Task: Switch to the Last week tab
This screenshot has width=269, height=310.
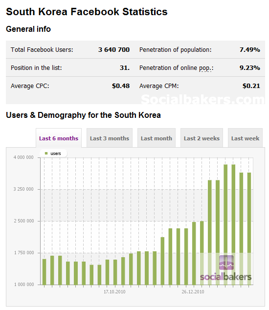Action: point(245,138)
